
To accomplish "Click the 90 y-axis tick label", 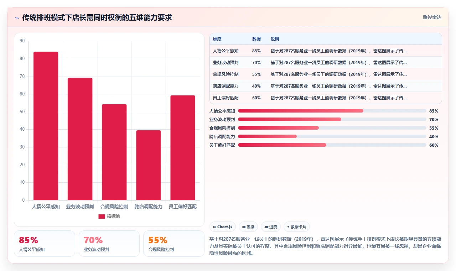I will 22,41.
